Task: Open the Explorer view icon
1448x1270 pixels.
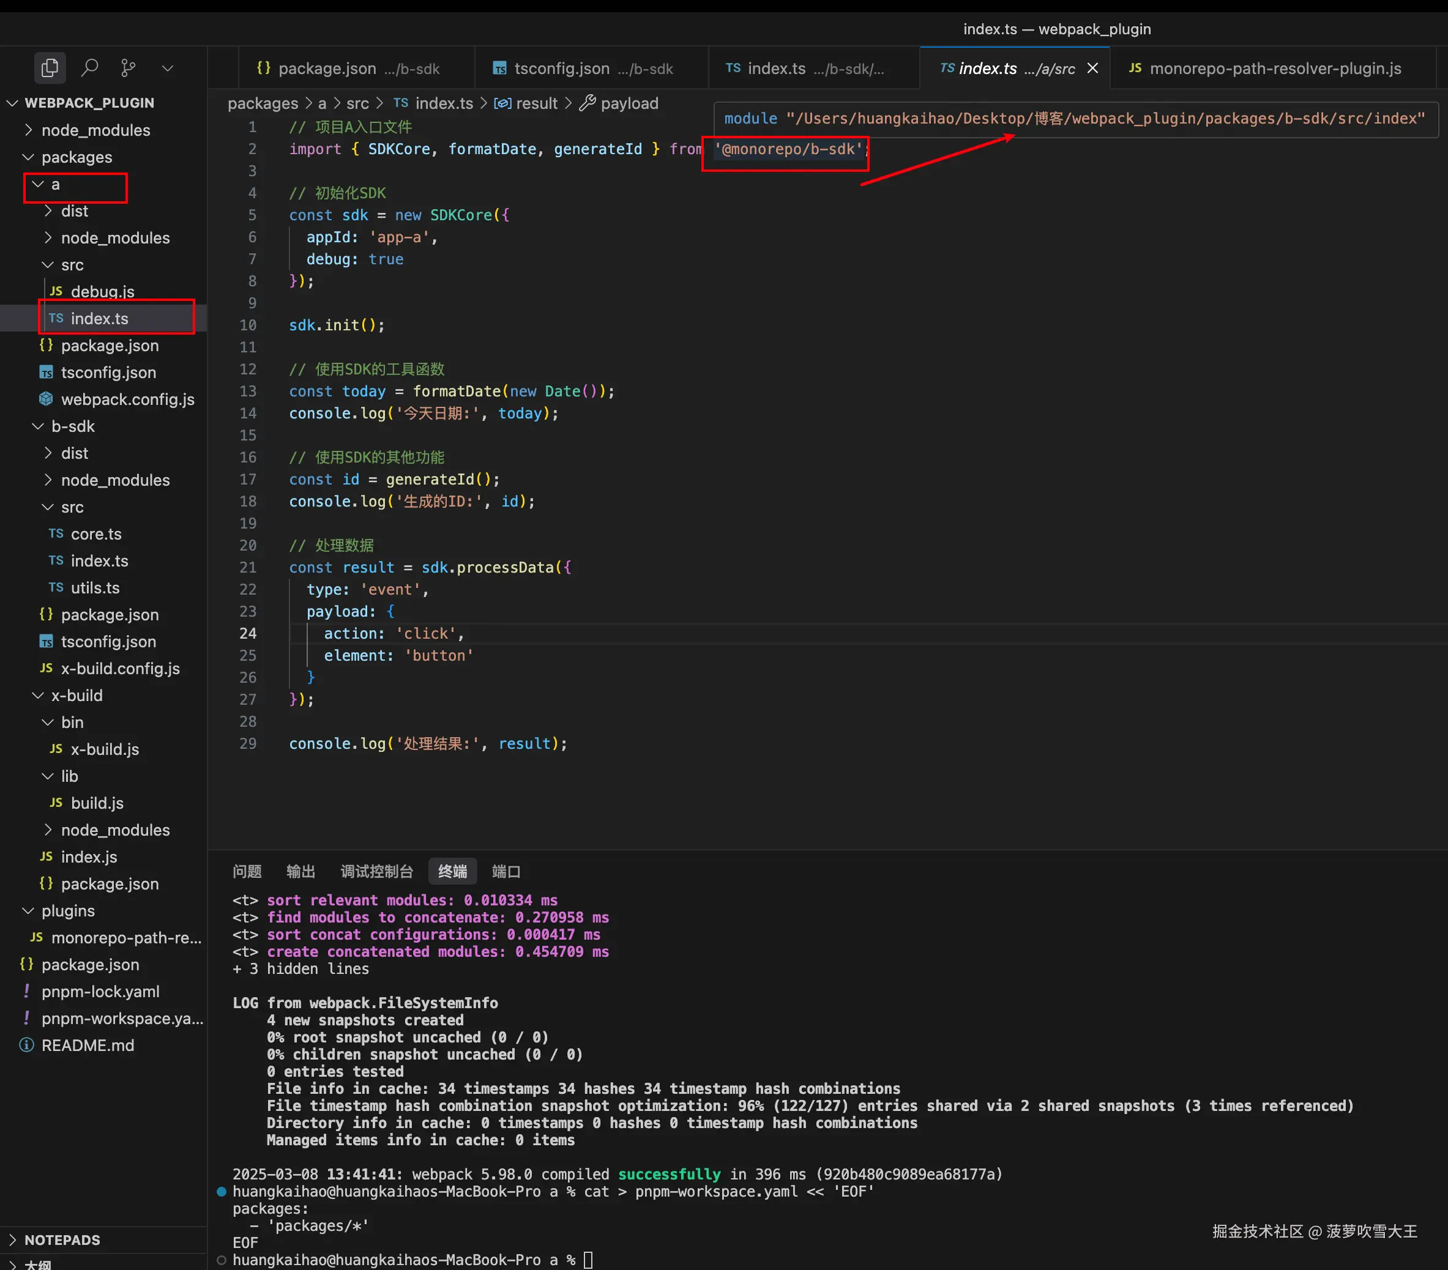Action: pos(50,68)
